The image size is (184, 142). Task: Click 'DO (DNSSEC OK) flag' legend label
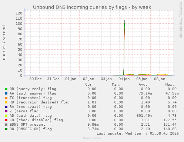click(x=31, y=129)
